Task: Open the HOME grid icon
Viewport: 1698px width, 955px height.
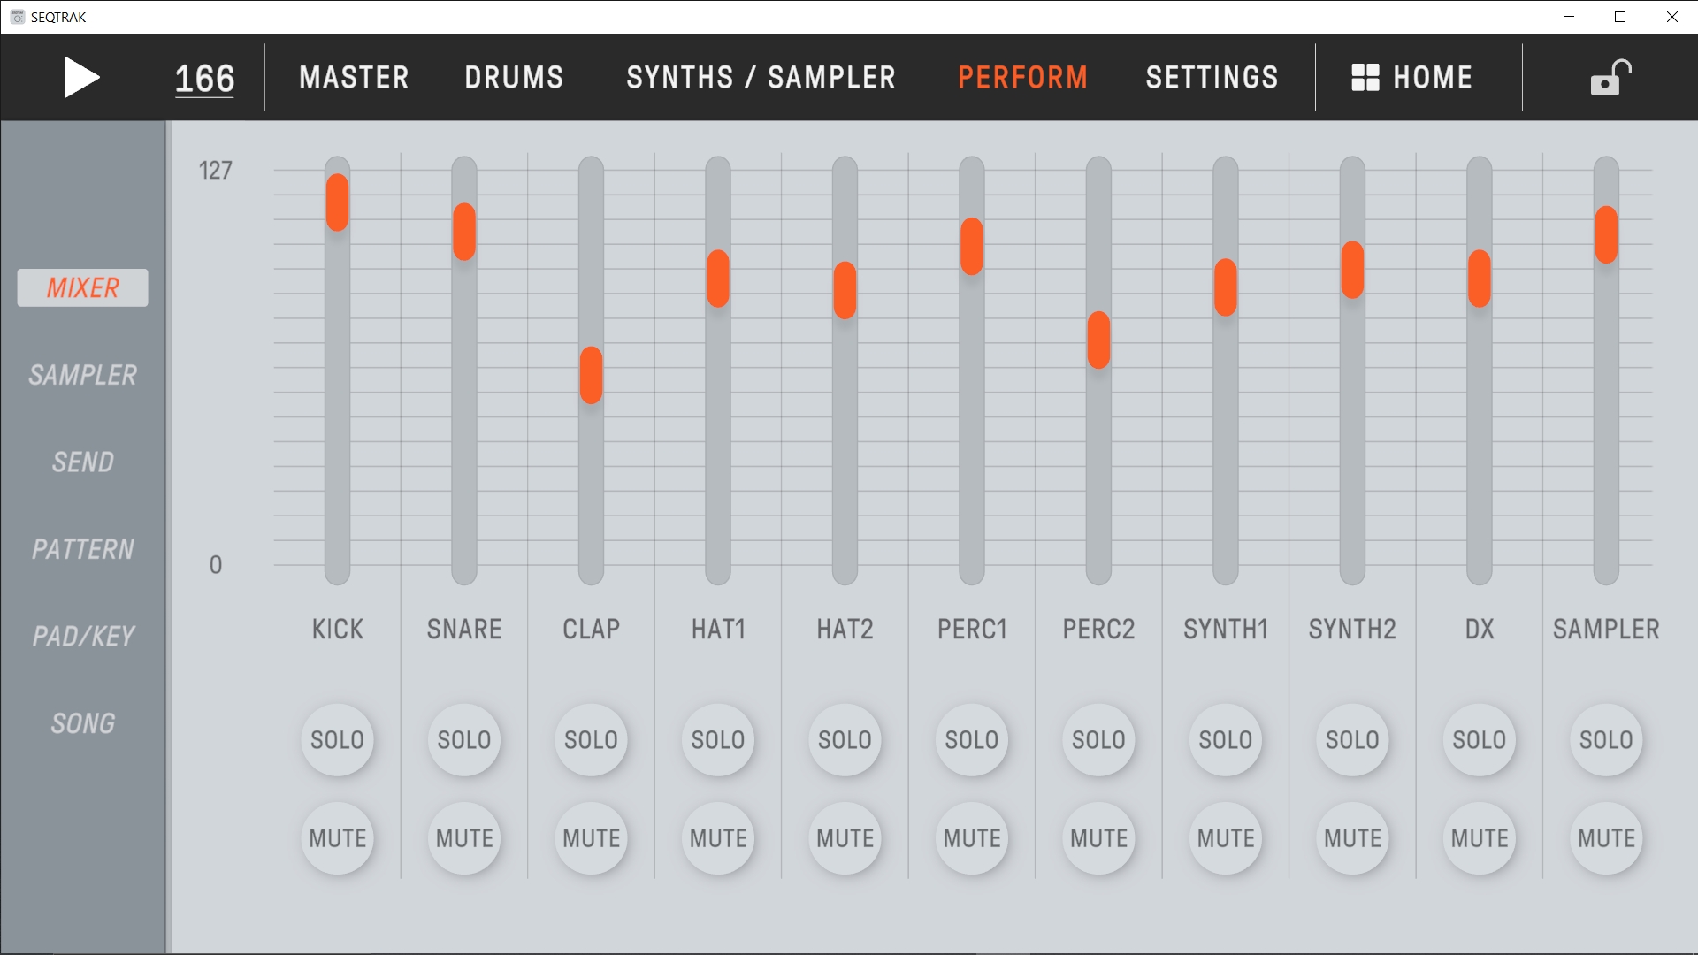Action: [x=1365, y=78]
